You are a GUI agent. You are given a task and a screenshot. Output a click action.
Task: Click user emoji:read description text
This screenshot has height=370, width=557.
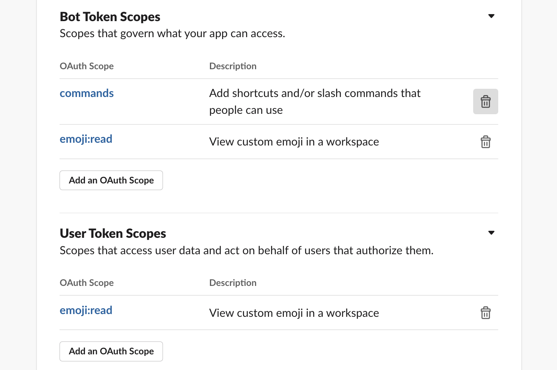[x=294, y=313]
